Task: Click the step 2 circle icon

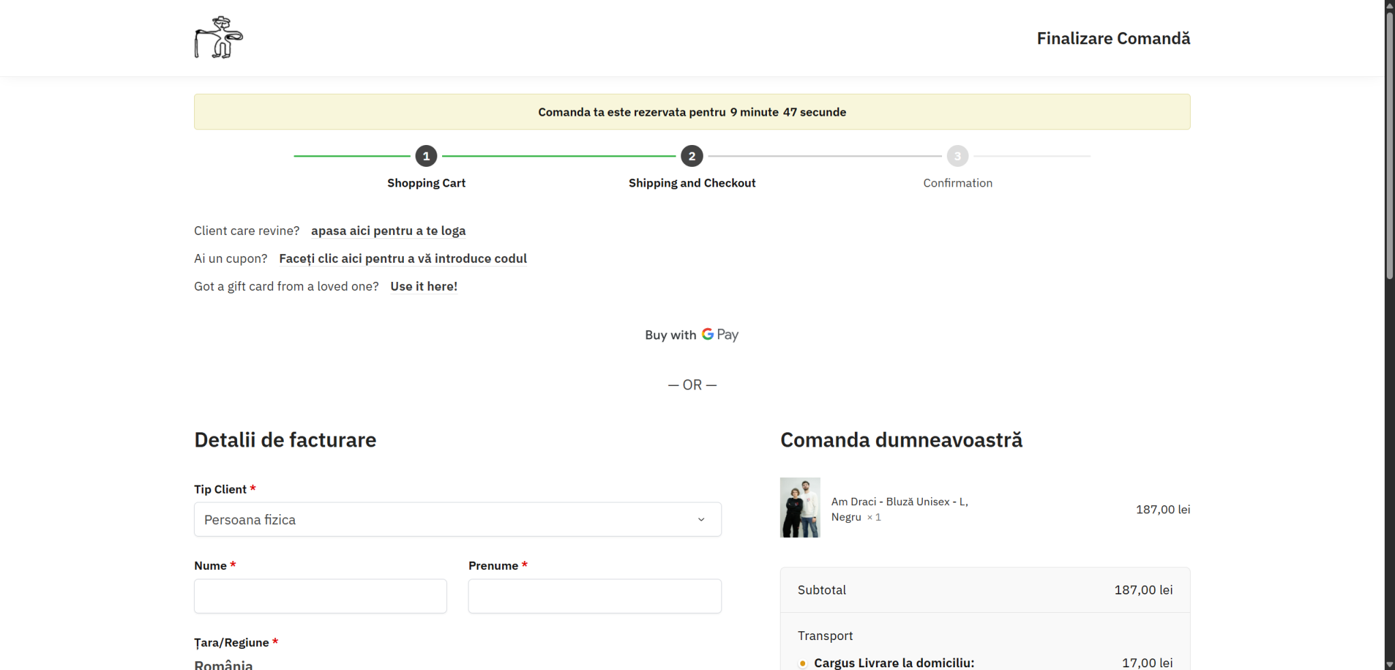Action: click(692, 156)
